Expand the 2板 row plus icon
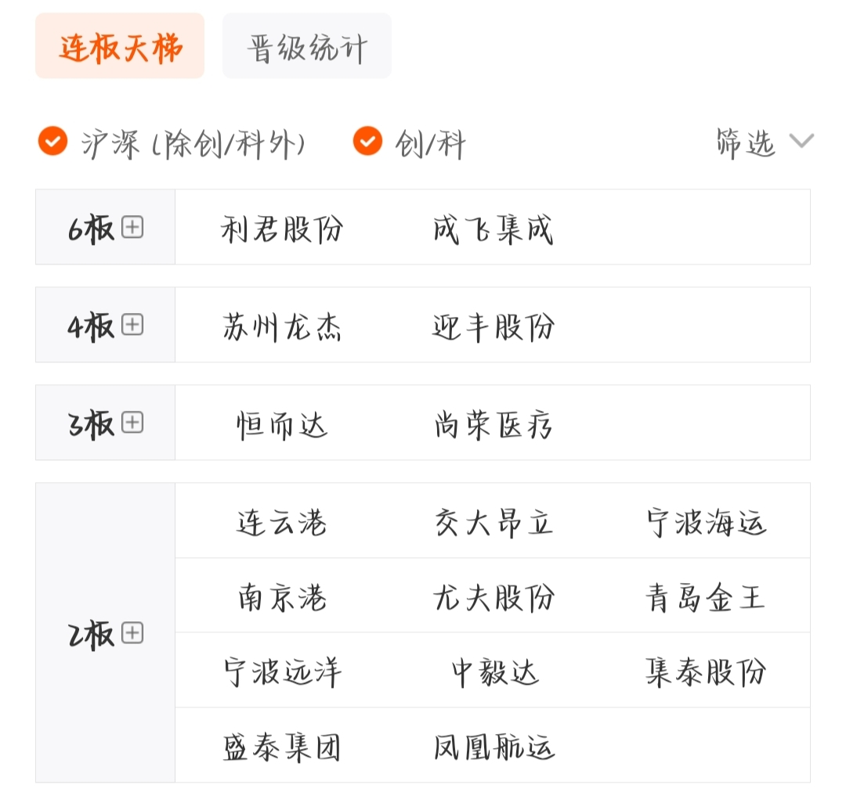 click(x=132, y=632)
